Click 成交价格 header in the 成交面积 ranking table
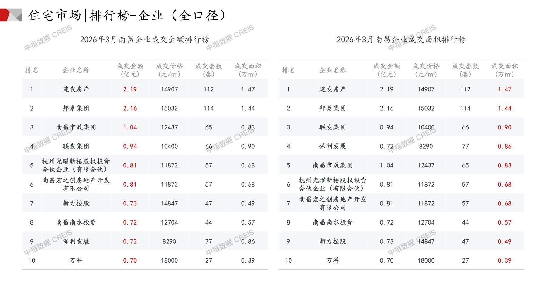Viewport: 546px width, 307px height. pyautogui.click(x=426, y=70)
